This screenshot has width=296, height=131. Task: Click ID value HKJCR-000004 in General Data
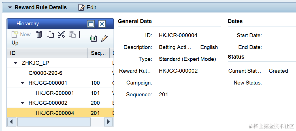(x=178, y=35)
